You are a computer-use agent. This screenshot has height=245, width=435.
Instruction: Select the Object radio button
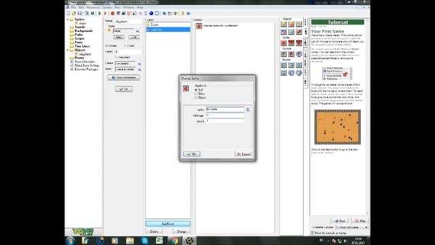[196, 98]
